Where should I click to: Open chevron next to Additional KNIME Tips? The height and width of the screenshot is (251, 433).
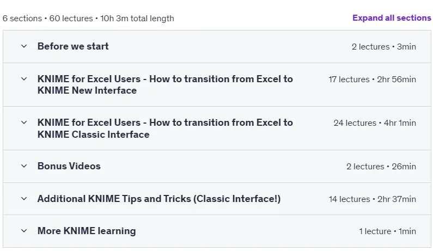click(x=24, y=199)
